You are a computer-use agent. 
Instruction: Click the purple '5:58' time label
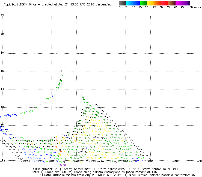pos(63,165)
